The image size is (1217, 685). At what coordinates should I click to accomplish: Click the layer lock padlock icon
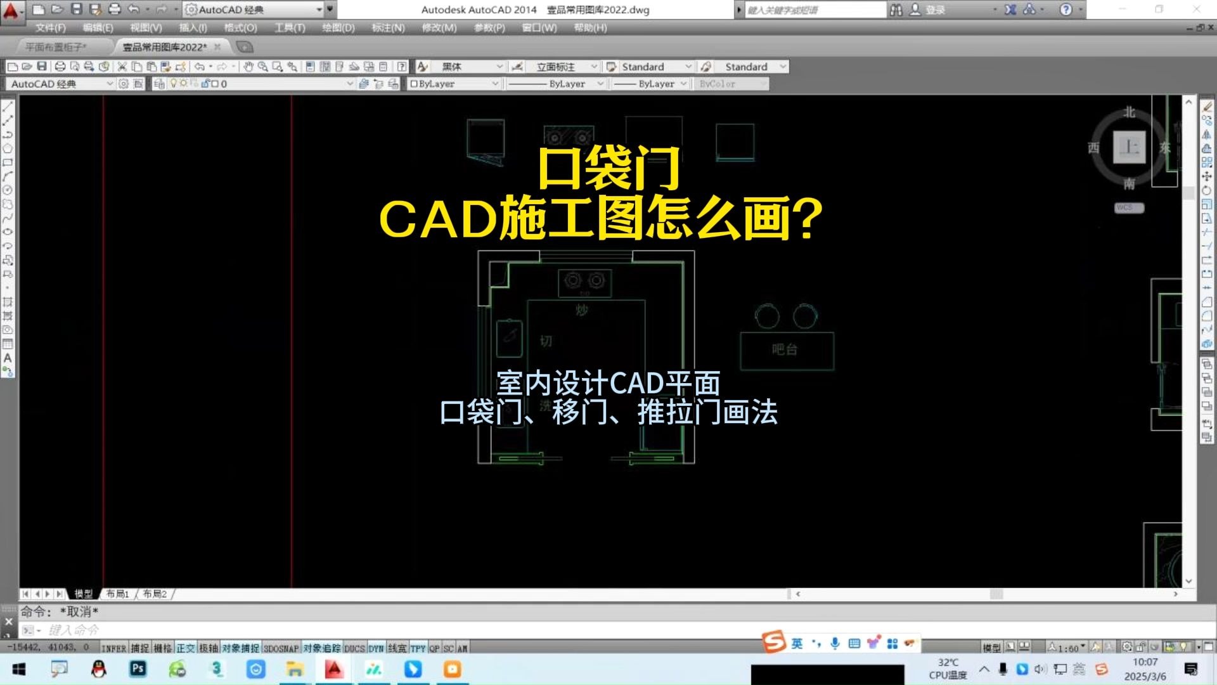205,83
